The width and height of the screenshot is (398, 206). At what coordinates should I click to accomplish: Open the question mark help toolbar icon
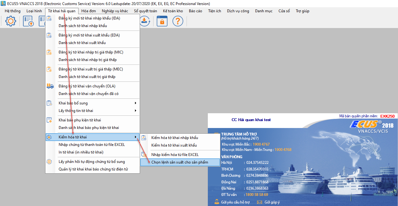pyautogui.click(x=178, y=21)
